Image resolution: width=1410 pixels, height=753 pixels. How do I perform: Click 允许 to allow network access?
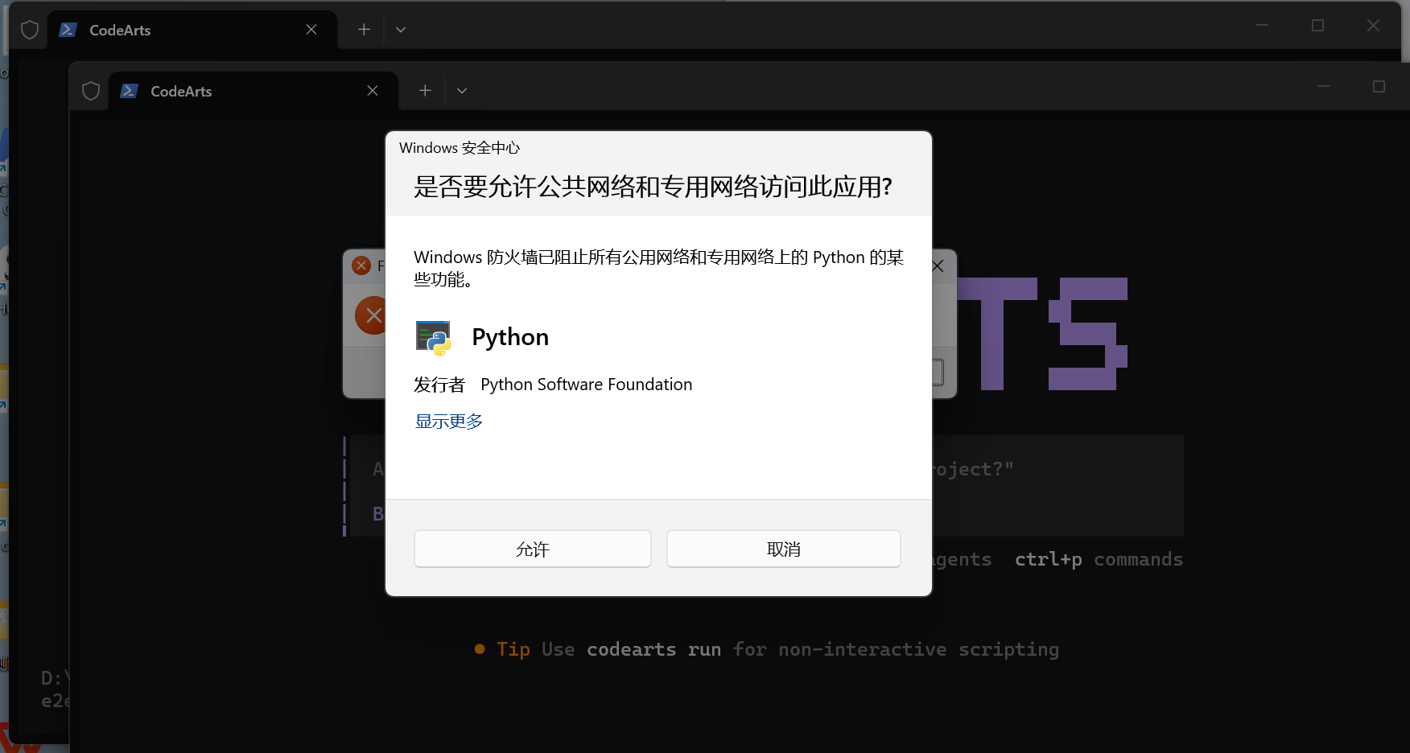click(533, 549)
